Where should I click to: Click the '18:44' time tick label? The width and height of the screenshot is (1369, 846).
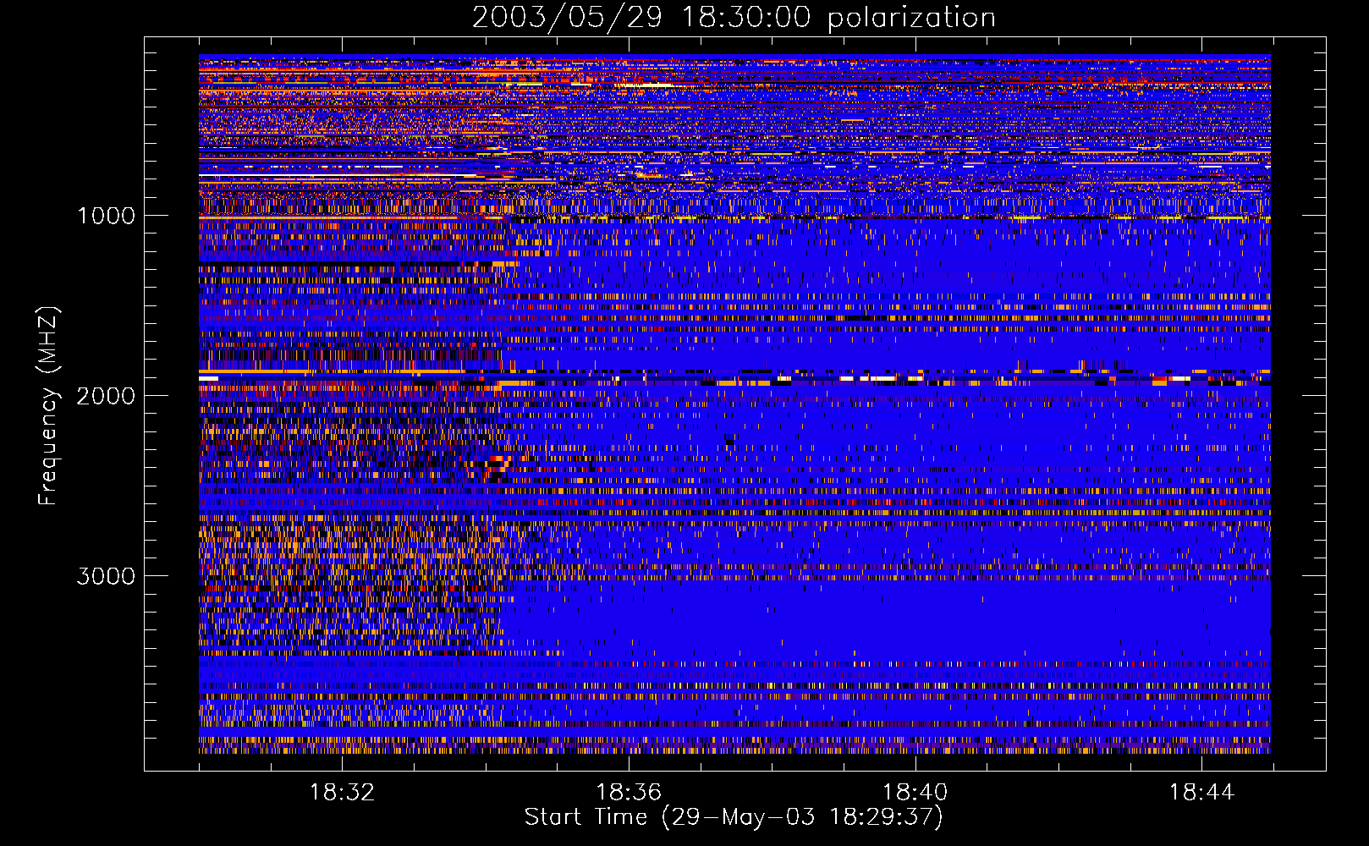[x=1202, y=793]
